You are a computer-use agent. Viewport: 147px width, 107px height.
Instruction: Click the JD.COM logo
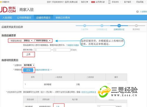coord(8,10)
